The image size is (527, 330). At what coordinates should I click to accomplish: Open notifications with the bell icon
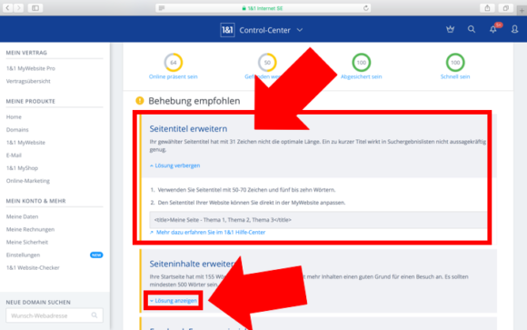[x=493, y=30]
